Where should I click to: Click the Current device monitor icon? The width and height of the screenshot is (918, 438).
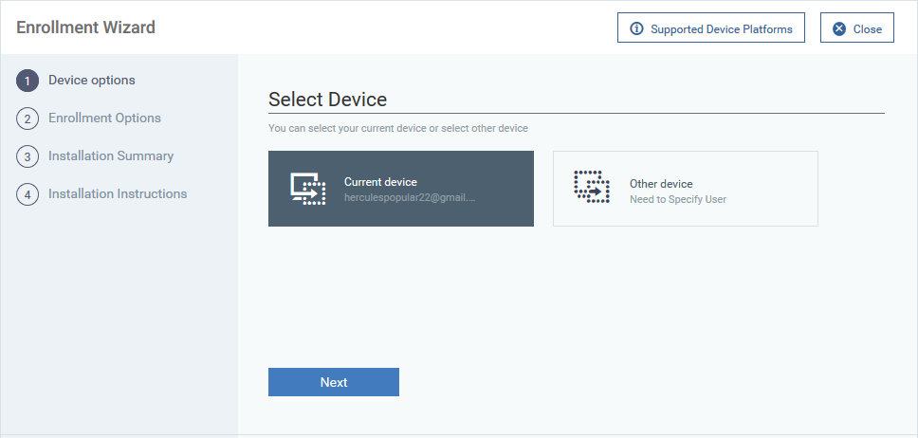(308, 189)
